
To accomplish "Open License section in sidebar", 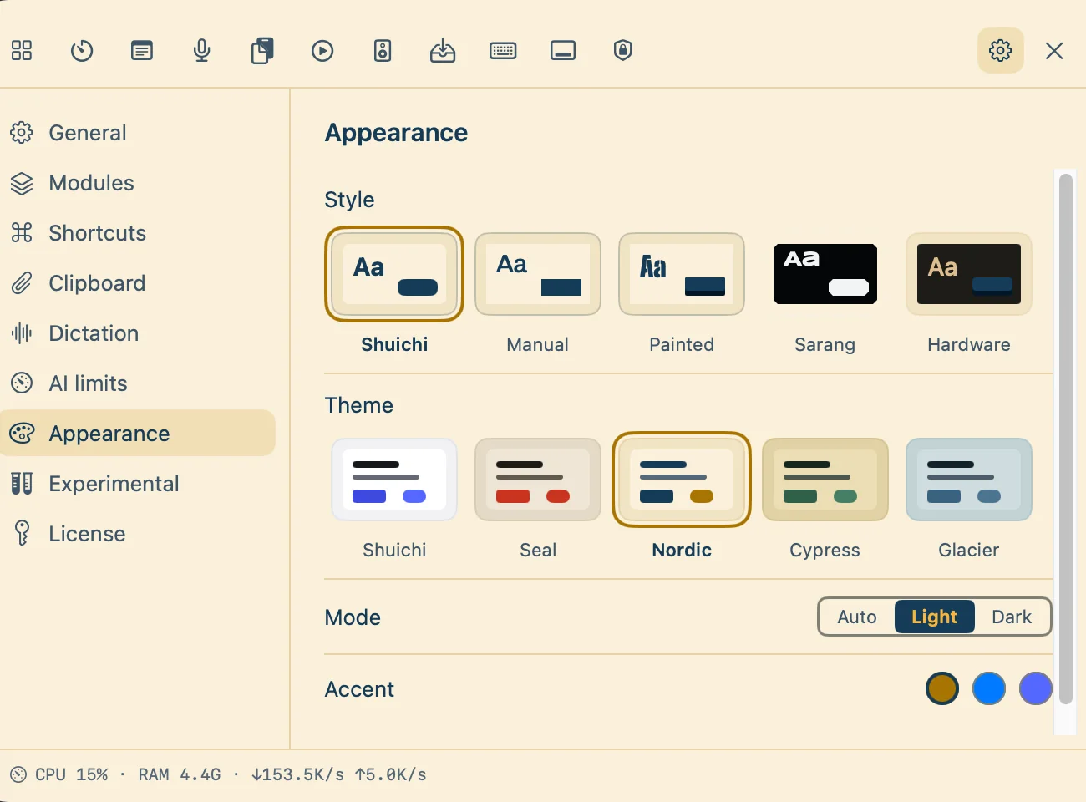I will coord(138,534).
